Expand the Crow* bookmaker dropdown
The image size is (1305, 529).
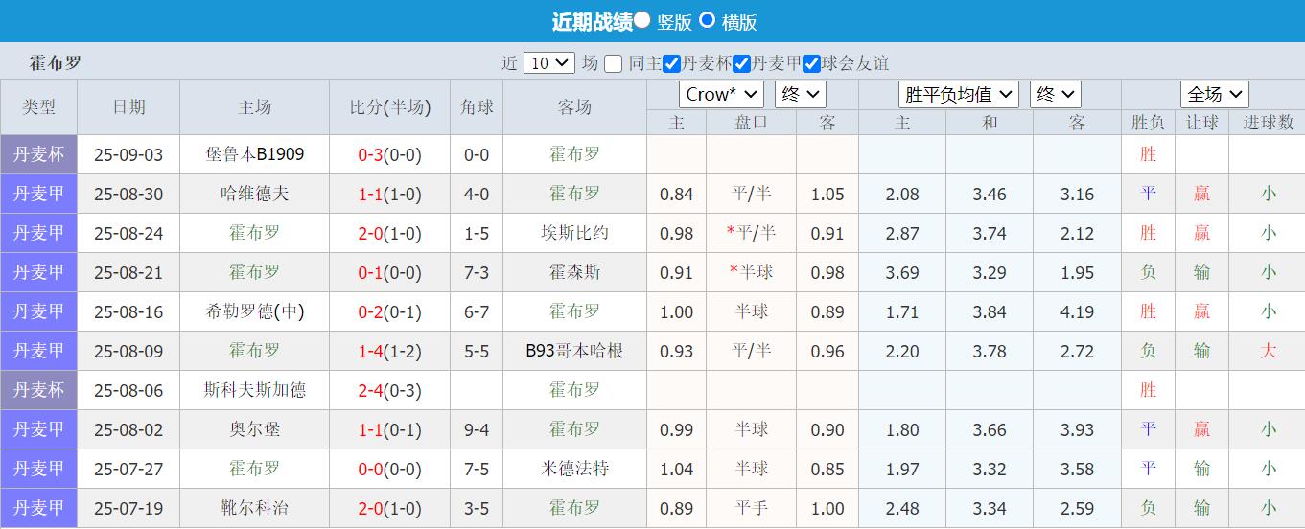click(x=721, y=94)
